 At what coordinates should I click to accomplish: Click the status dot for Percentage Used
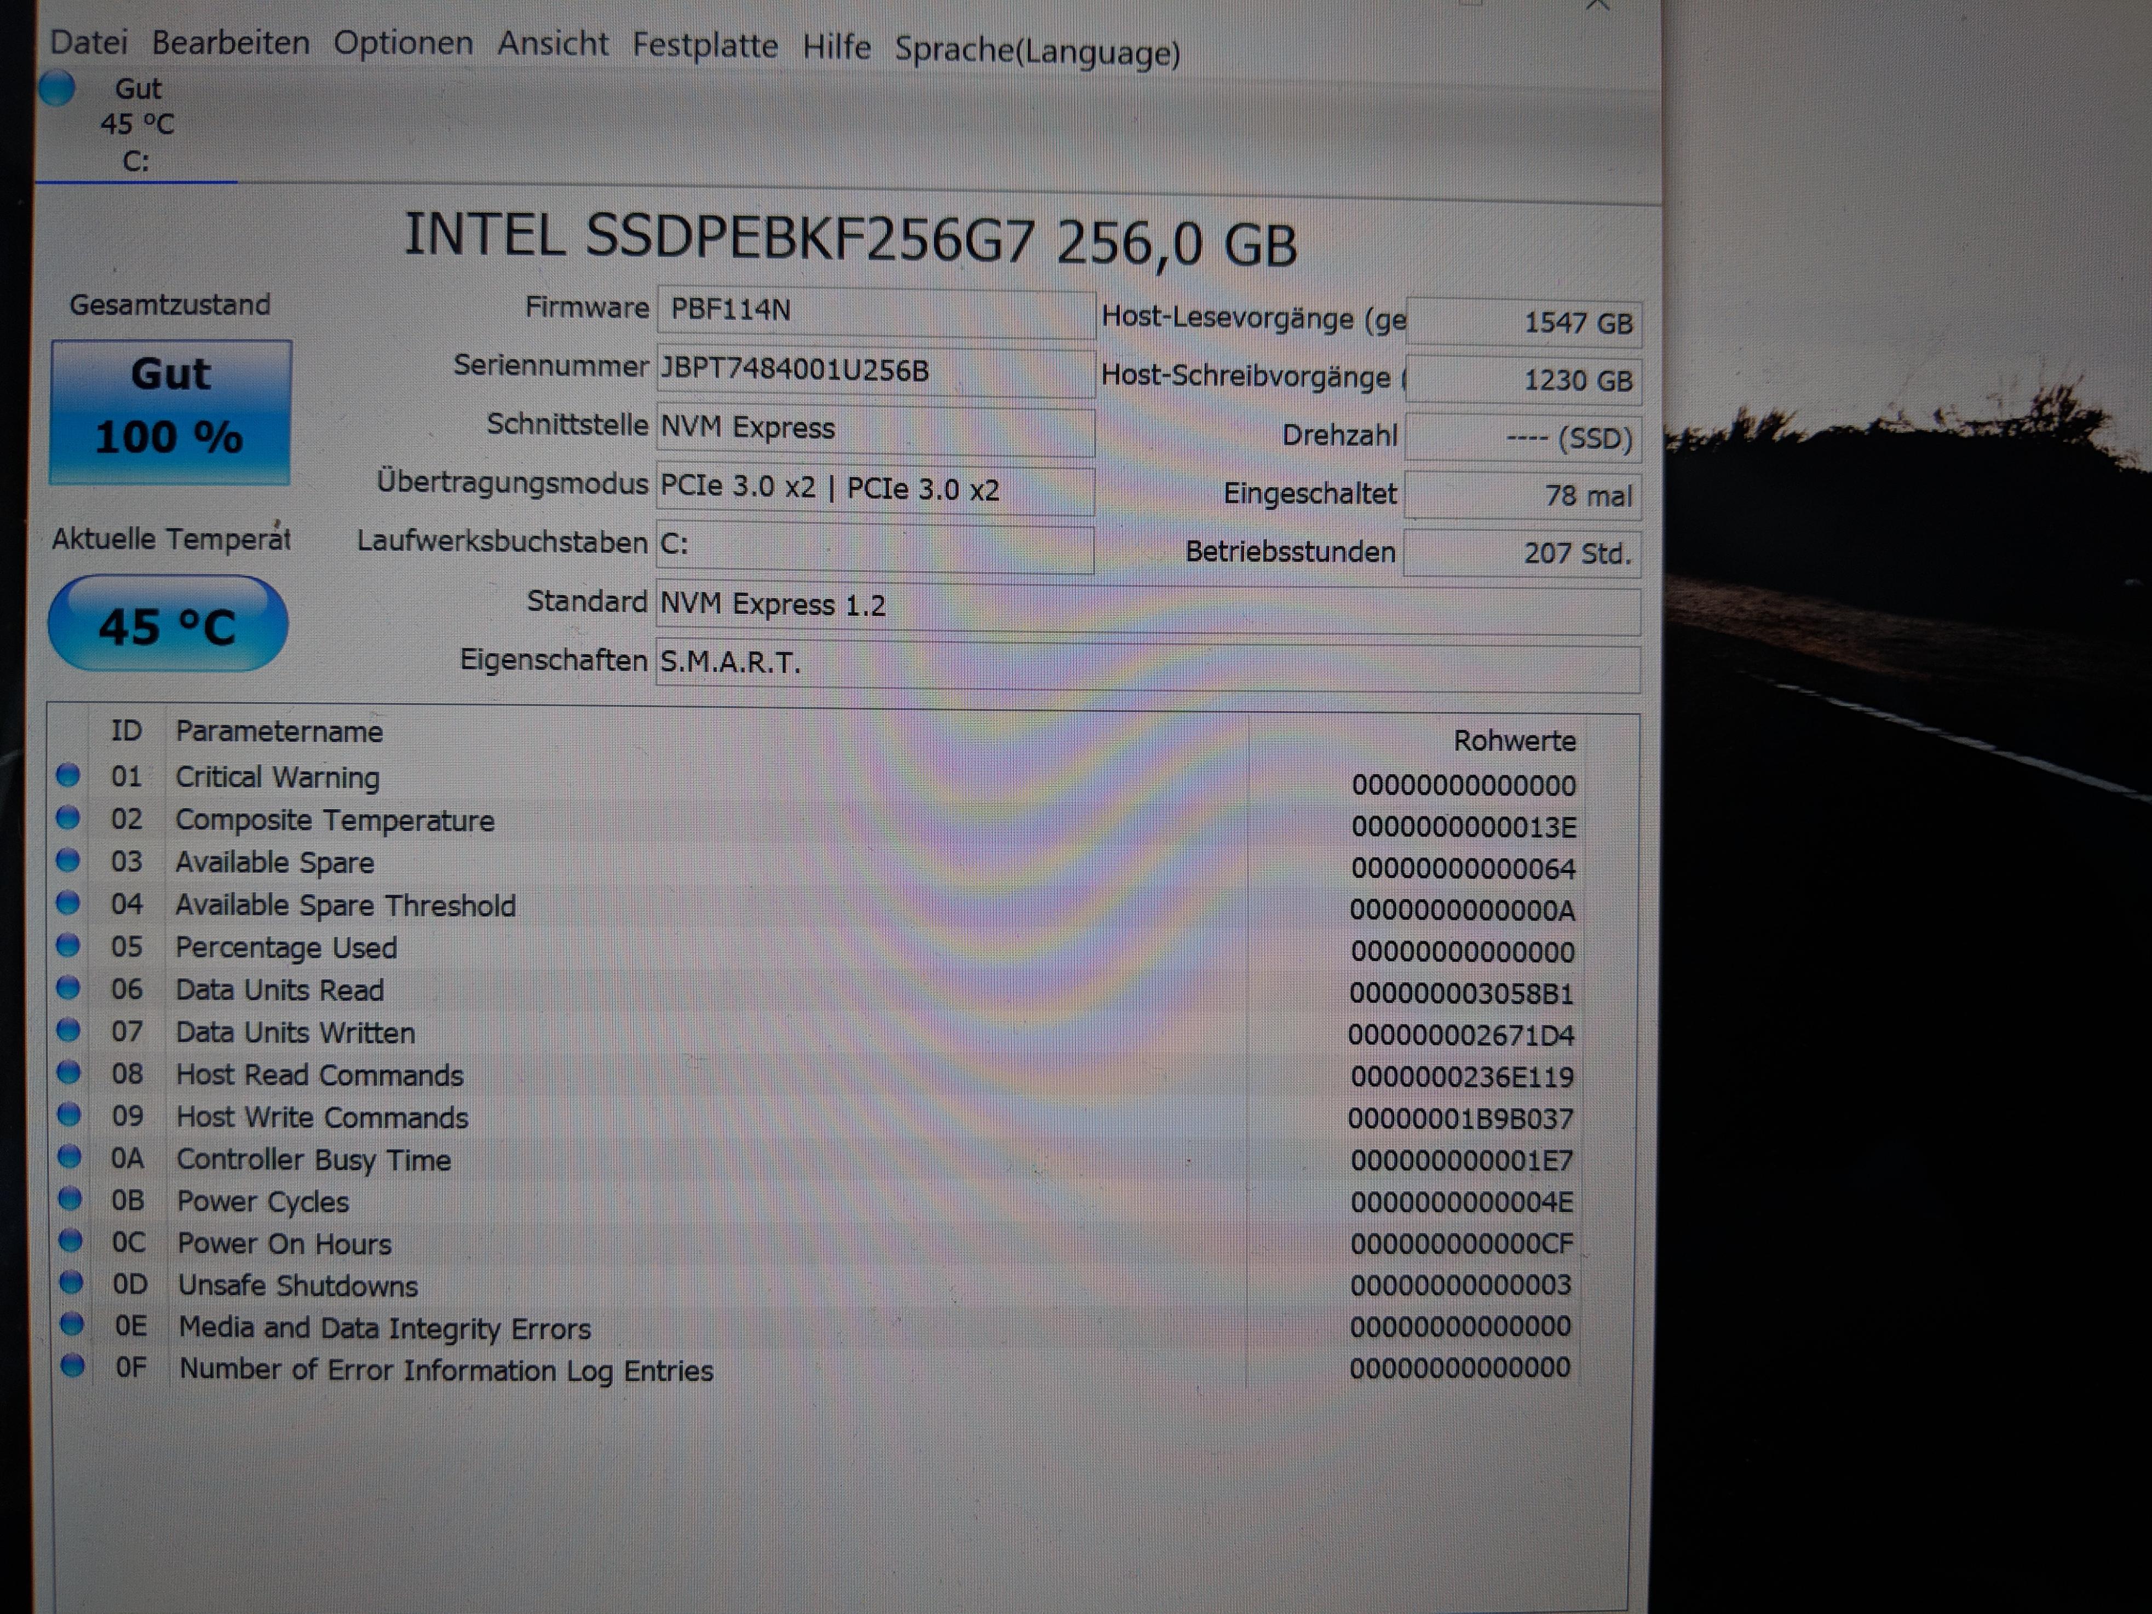68,946
